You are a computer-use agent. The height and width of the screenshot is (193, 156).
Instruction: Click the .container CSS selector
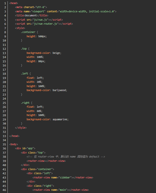coord(28,32)
